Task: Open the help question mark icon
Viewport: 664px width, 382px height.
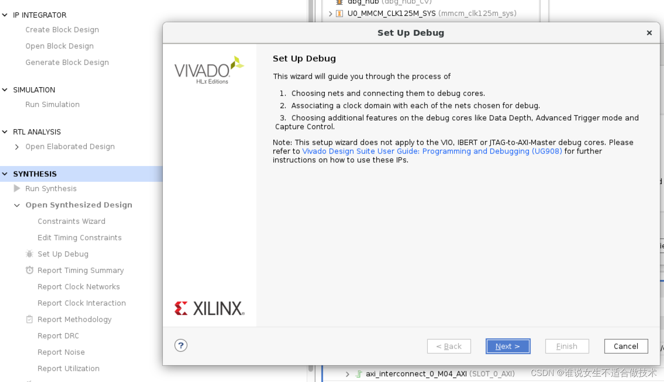Action: (181, 345)
